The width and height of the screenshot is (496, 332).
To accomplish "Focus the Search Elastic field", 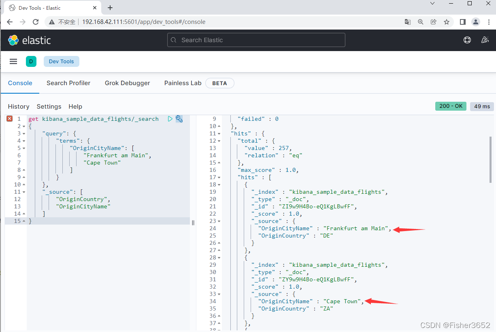I will pos(256,40).
